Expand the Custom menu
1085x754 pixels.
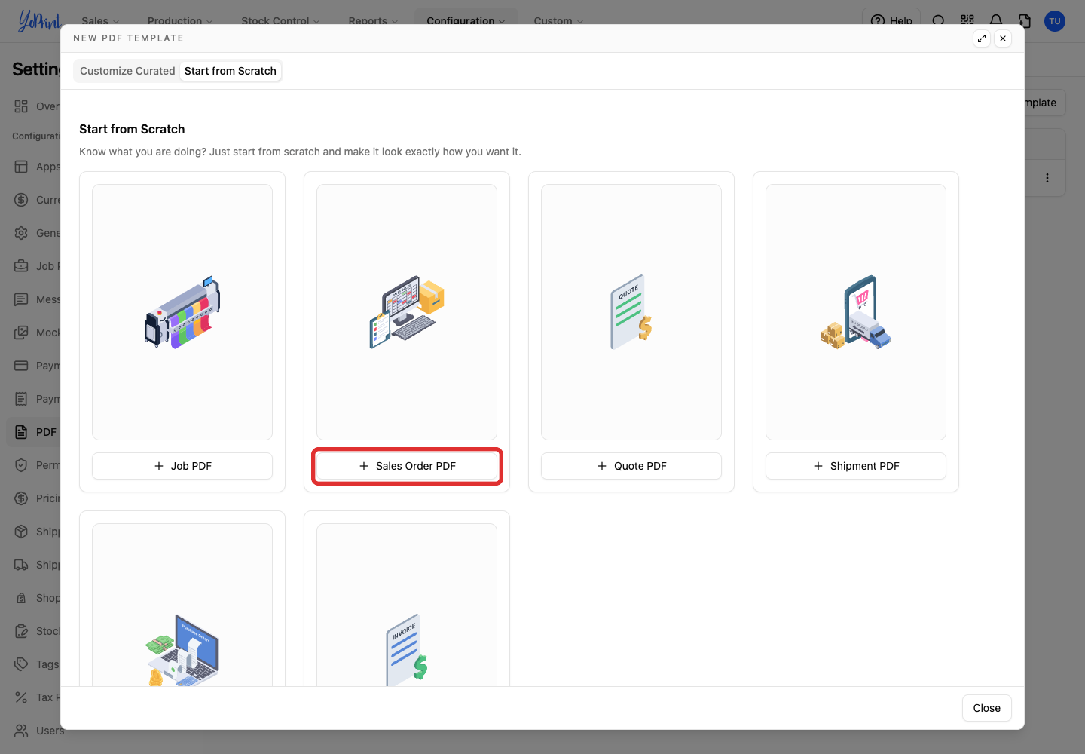[558, 21]
